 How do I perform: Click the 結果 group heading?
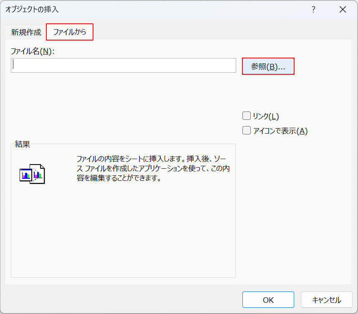(22, 144)
